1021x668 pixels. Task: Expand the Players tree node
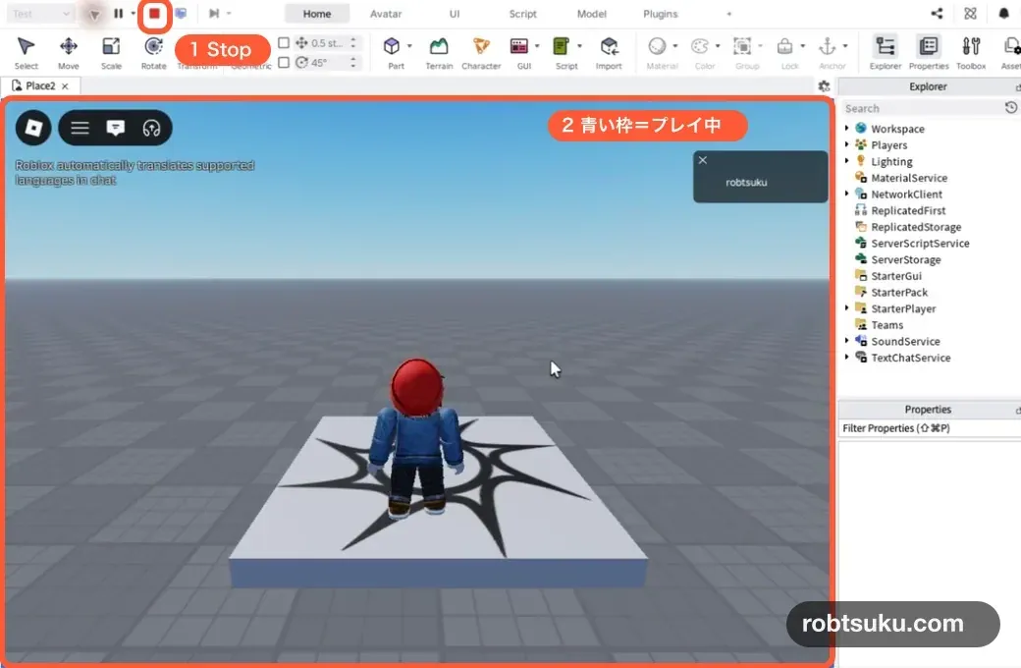click(846, 144)
